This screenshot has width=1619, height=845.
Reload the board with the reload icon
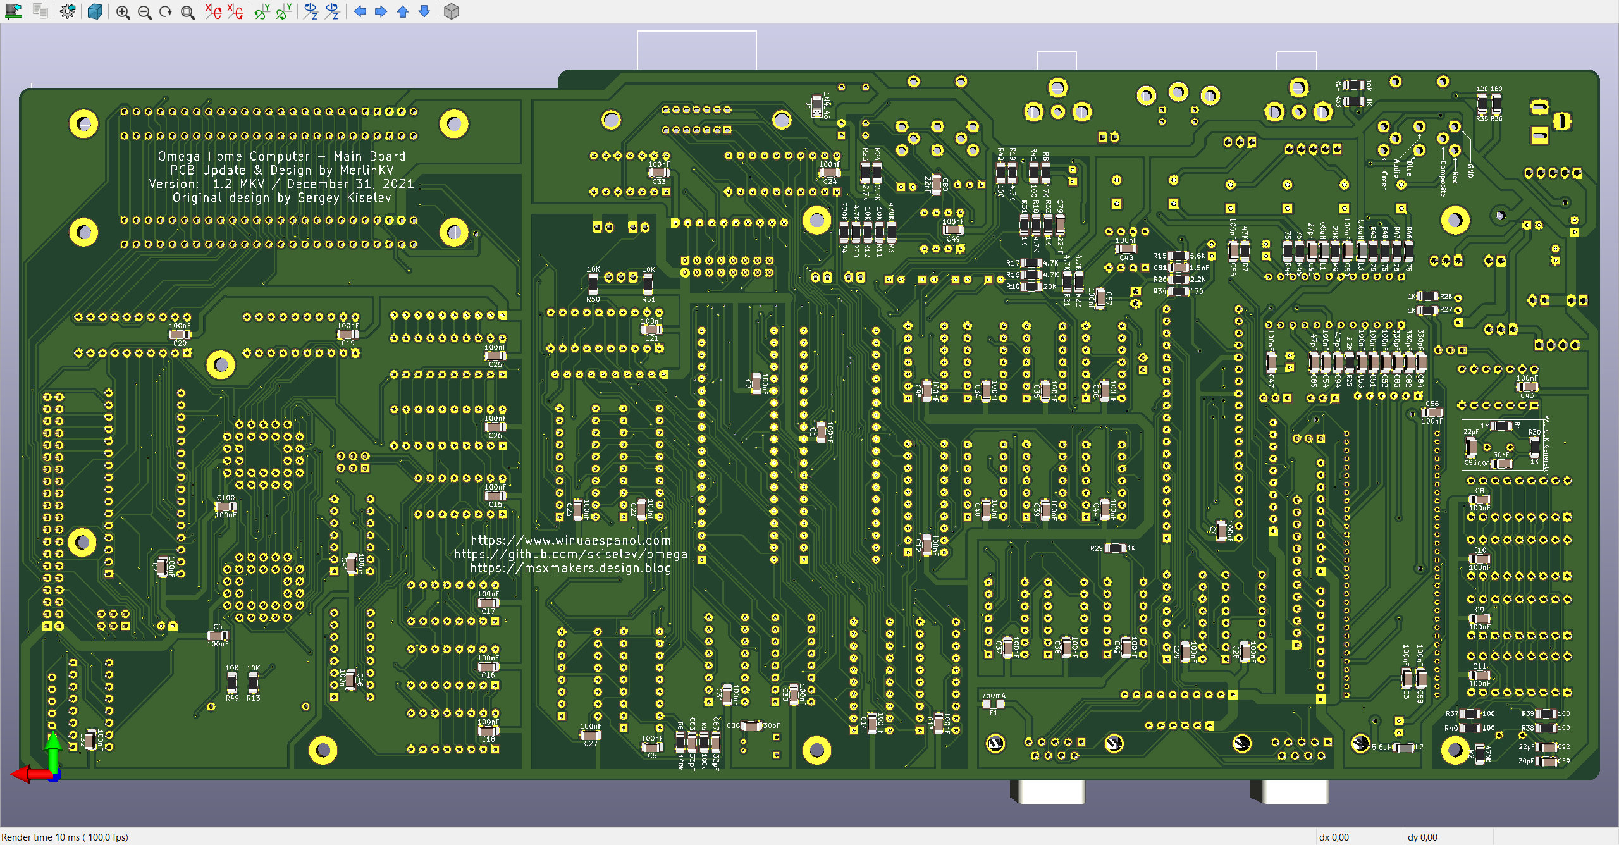point(13,11)
